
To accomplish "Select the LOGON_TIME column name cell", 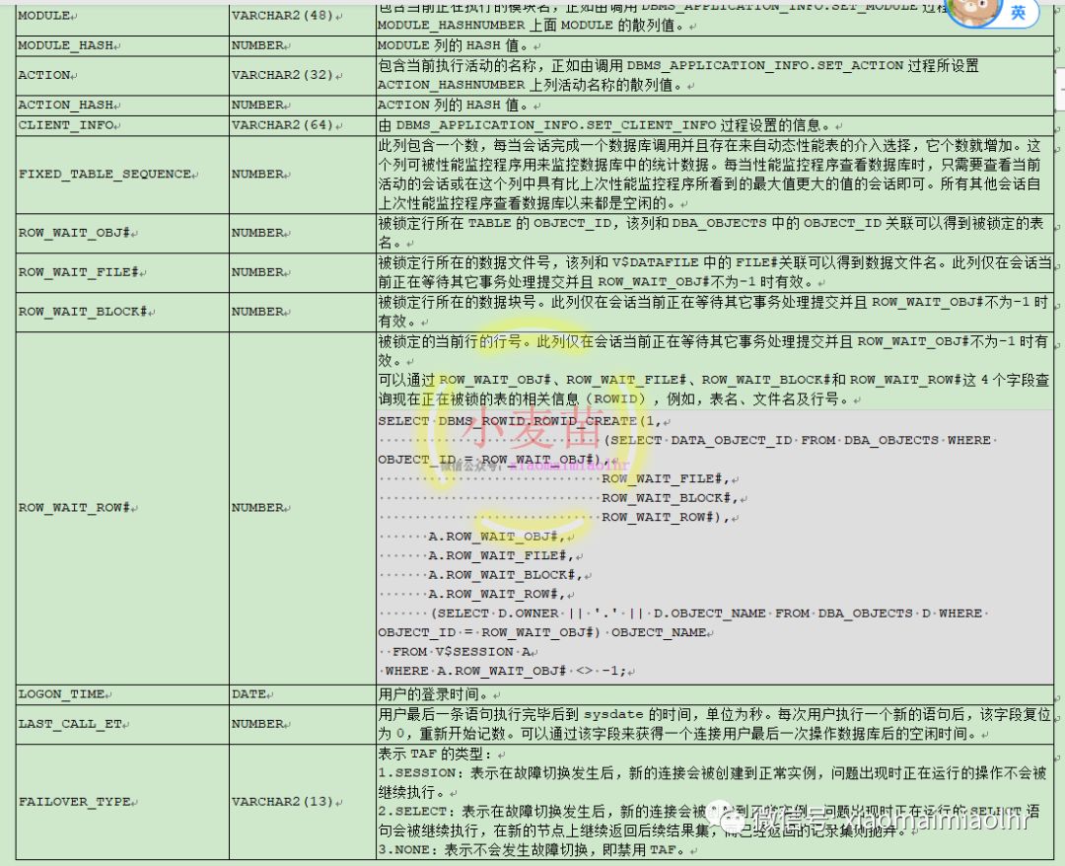I will [122, 694].
